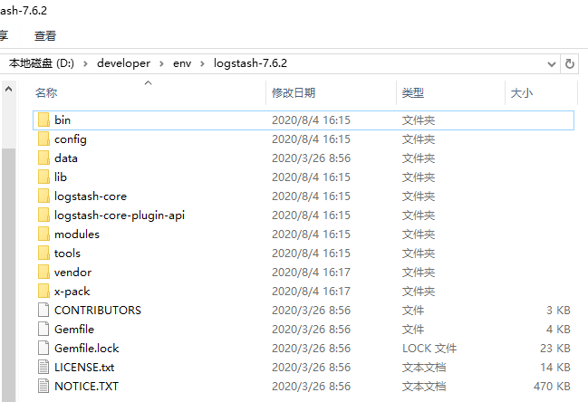
Task: Click the LOCK 文件 type cell
Action: click(429, 349)
